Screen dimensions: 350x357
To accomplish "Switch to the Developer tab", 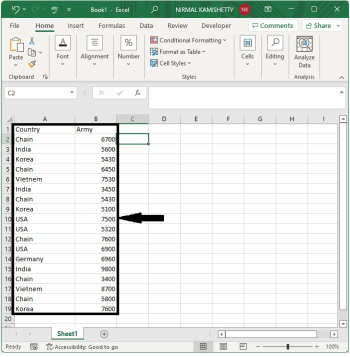I will coord(216,25).
